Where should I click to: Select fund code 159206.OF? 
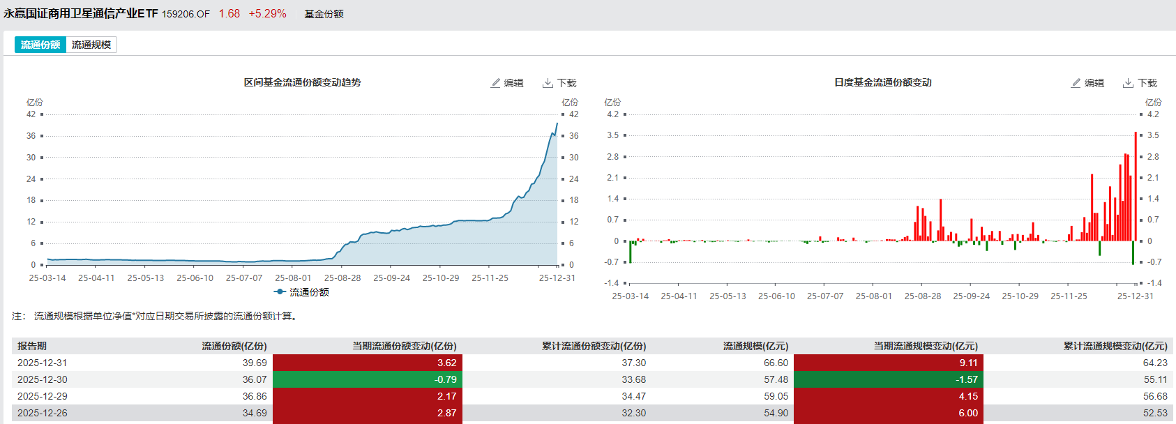(186, 14)
